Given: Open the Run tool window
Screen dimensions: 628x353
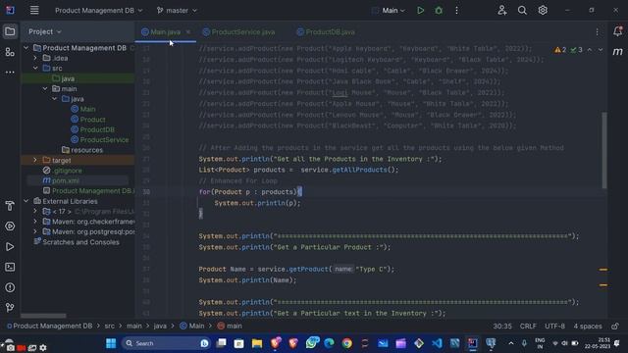Looking at the screenshot, I should [x=10, y=246].
